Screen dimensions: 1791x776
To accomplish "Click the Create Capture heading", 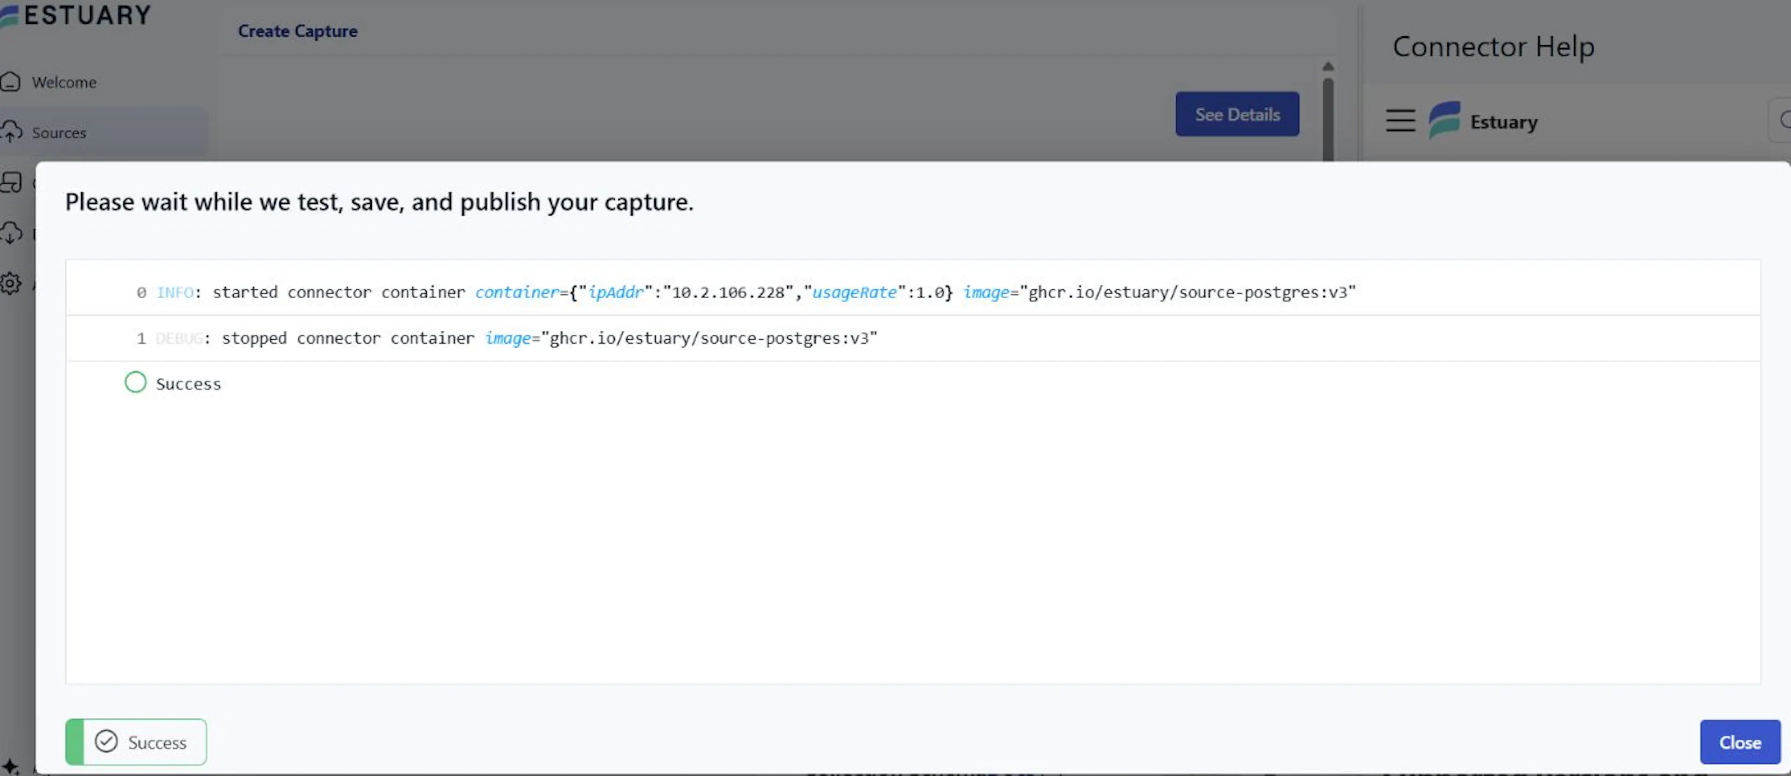I will pos(298,31).
